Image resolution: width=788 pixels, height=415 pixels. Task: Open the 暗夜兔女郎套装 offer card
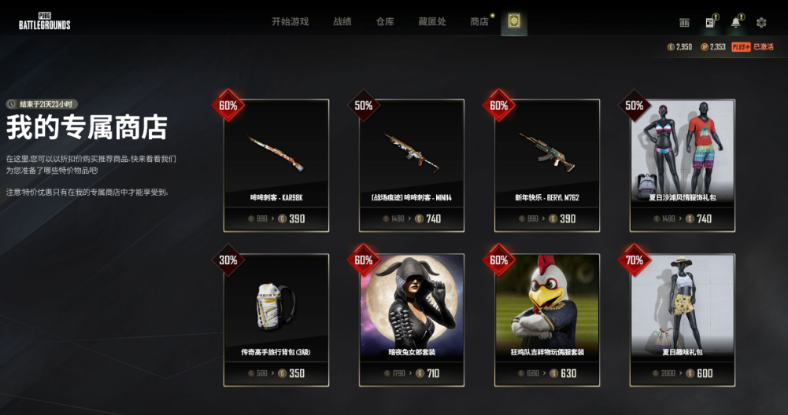412,320
